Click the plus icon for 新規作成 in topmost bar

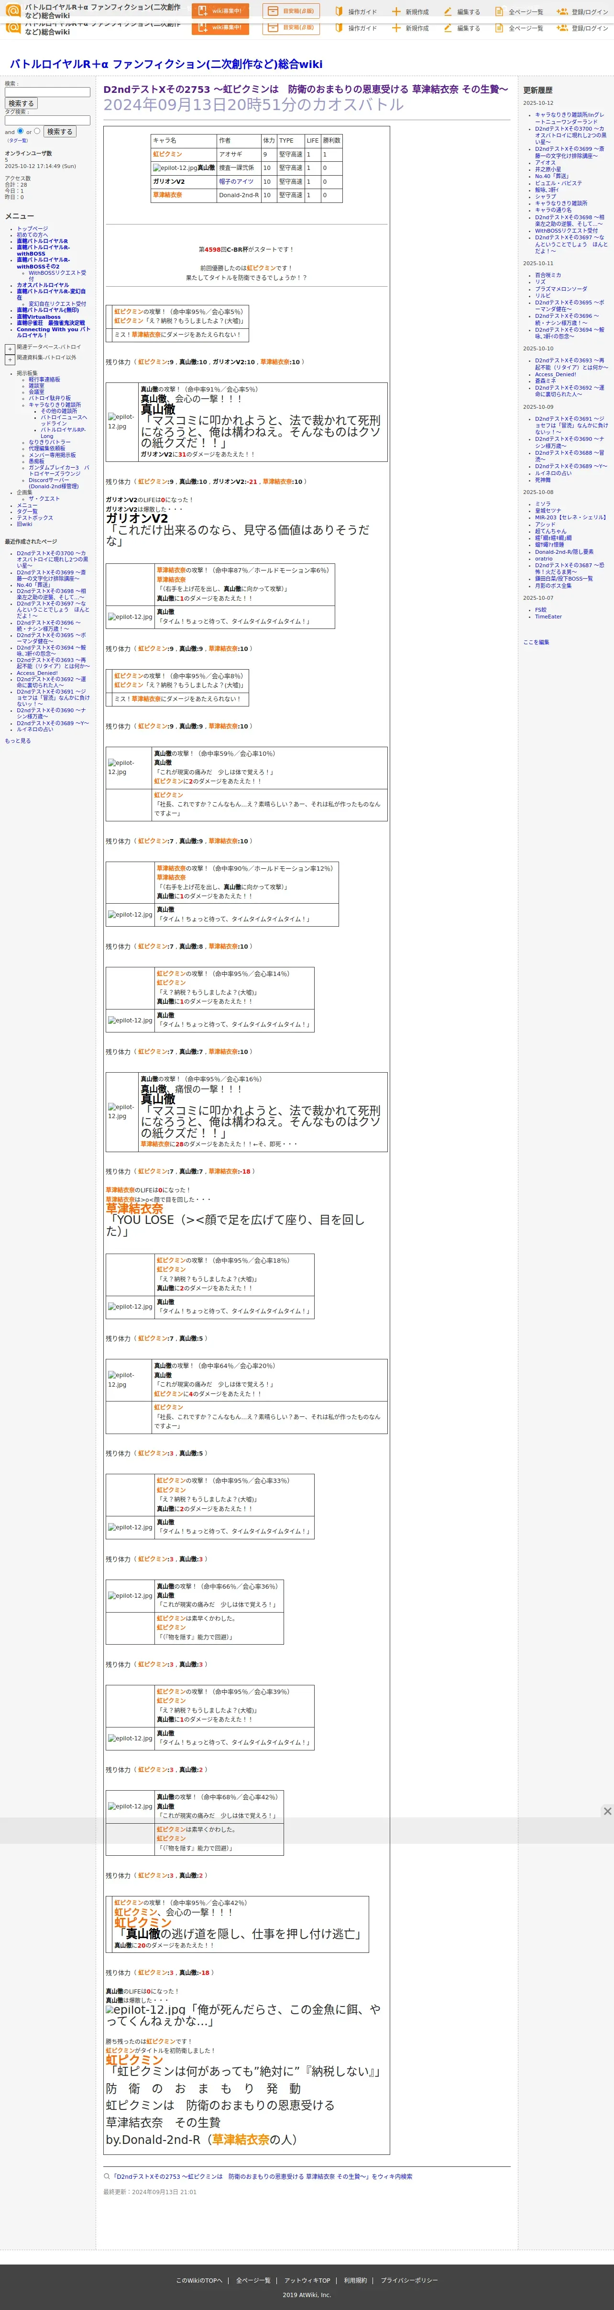(x=396, y=11)
